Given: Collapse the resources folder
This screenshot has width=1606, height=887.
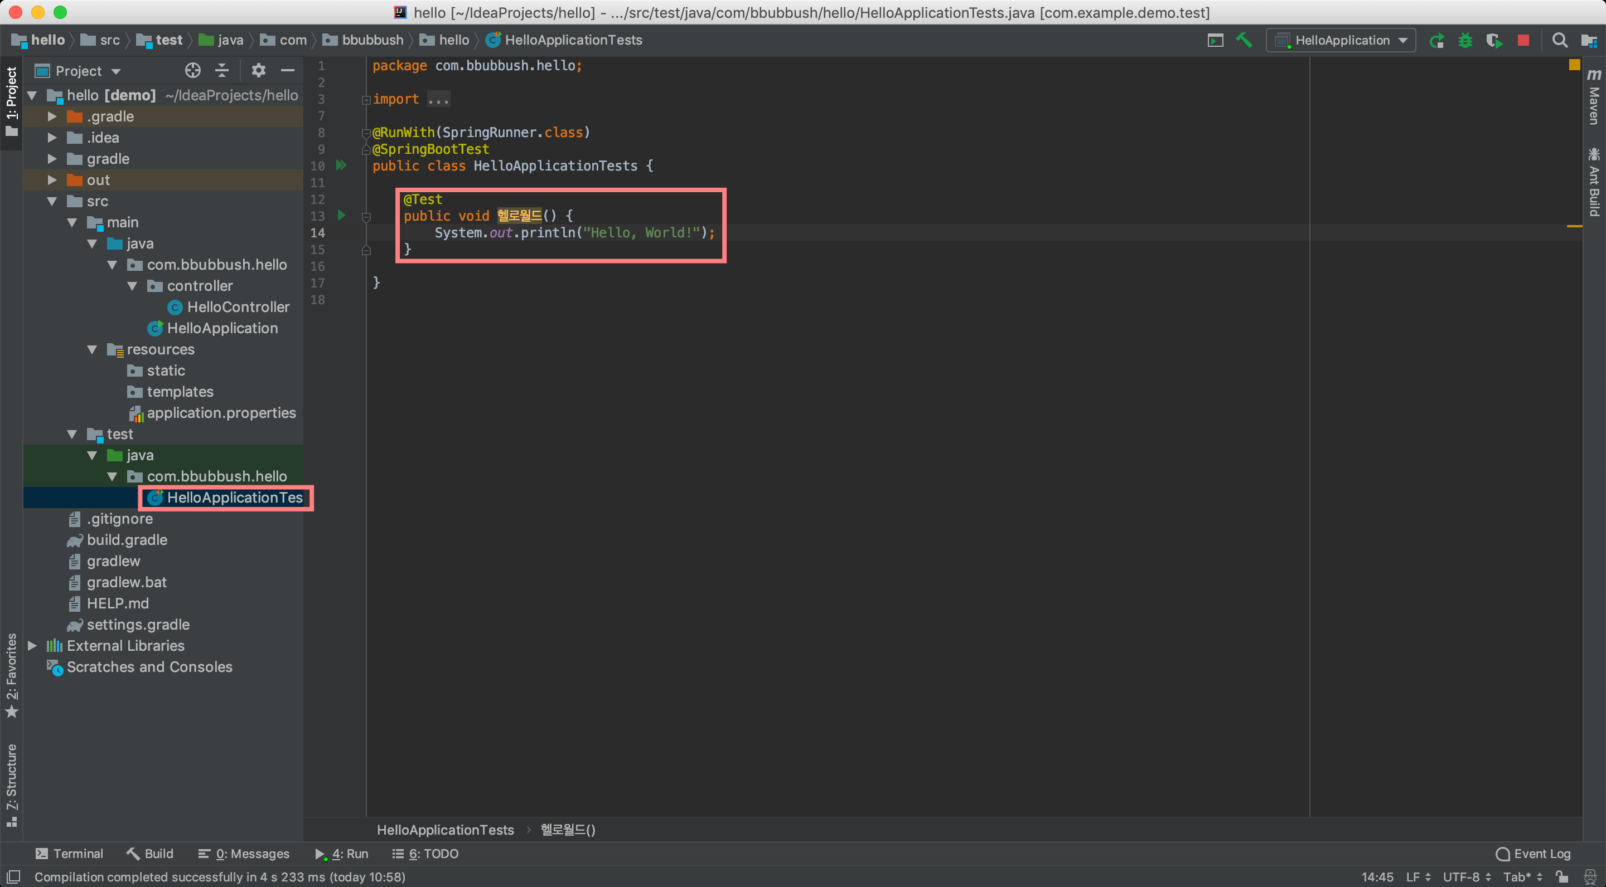Looking at the screenshot, I should (92, 349).
